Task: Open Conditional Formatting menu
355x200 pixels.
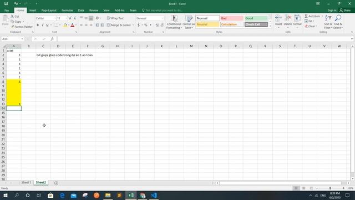Action: click(174, 22)
